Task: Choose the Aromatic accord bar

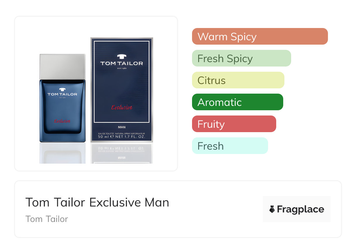Action: pyautogui.click(x=238, y=102)
